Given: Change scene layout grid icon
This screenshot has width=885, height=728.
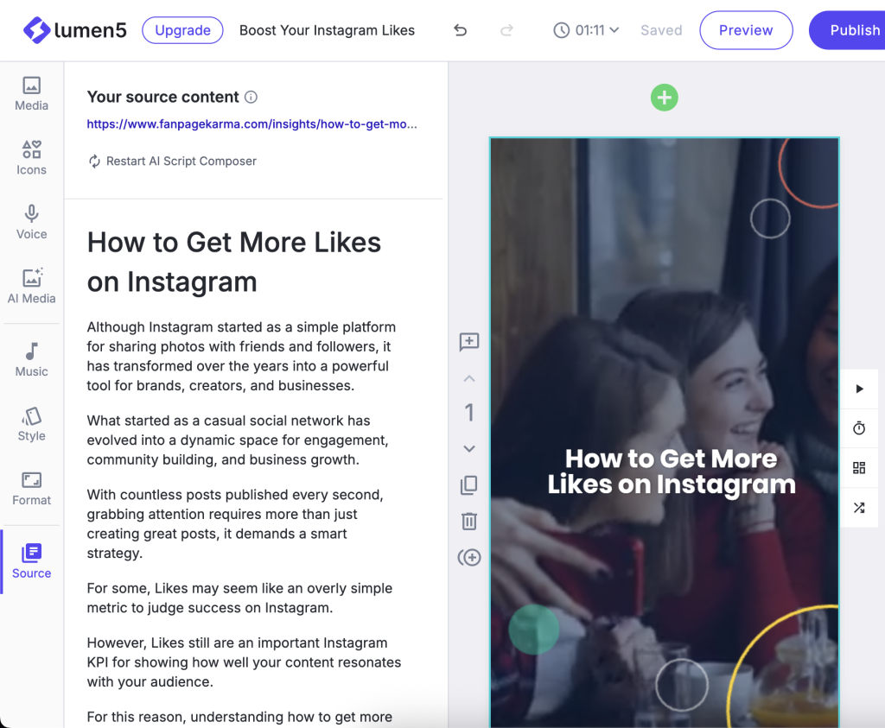Looking at the screenshot, I should pos(859,468).
